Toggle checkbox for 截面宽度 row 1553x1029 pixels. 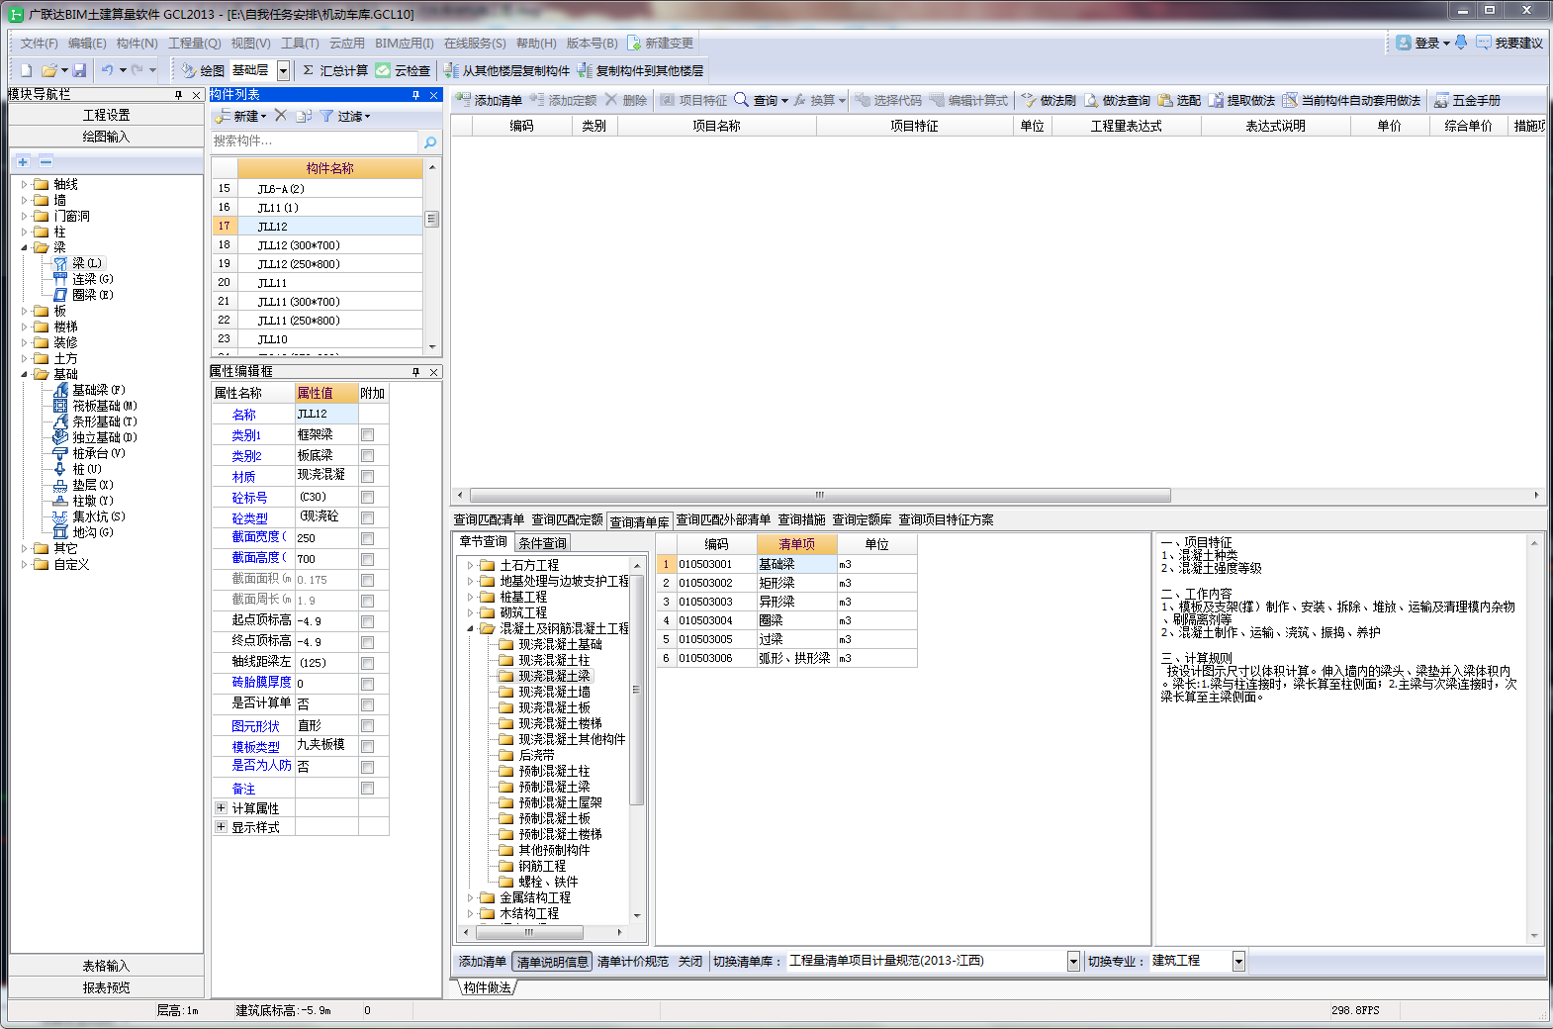pyautogui.click(x=368, y=539)
